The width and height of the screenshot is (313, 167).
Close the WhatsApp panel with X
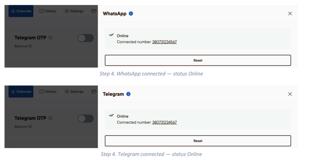click(x=290, y=13)
